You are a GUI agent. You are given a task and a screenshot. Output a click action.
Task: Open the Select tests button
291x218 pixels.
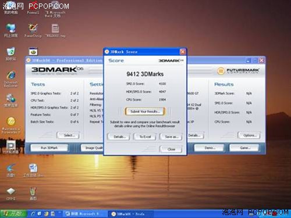[68, 135]
